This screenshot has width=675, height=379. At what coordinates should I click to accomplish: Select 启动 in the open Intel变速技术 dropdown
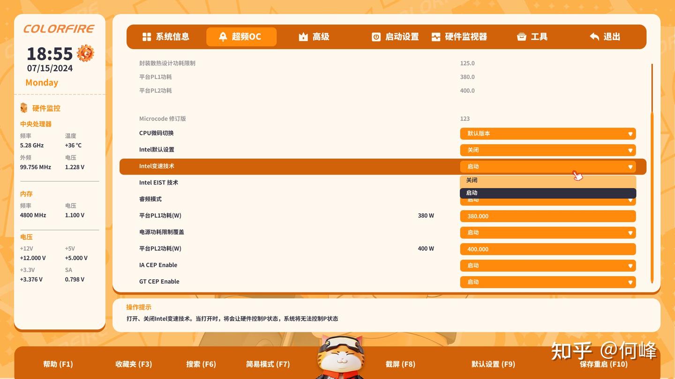pos(547,192)
